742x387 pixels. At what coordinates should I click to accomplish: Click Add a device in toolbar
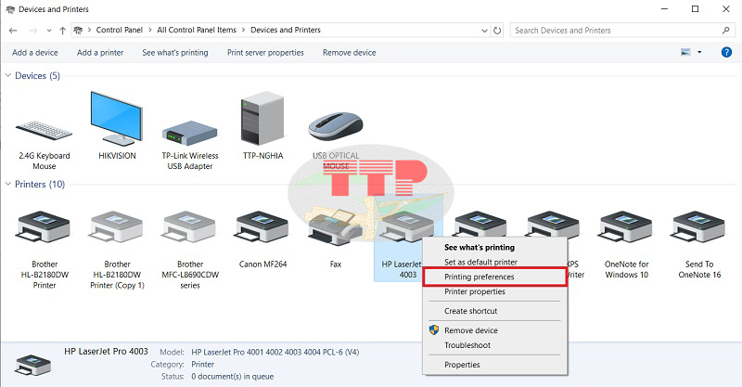pyautogui.click(x=35, y=53)
